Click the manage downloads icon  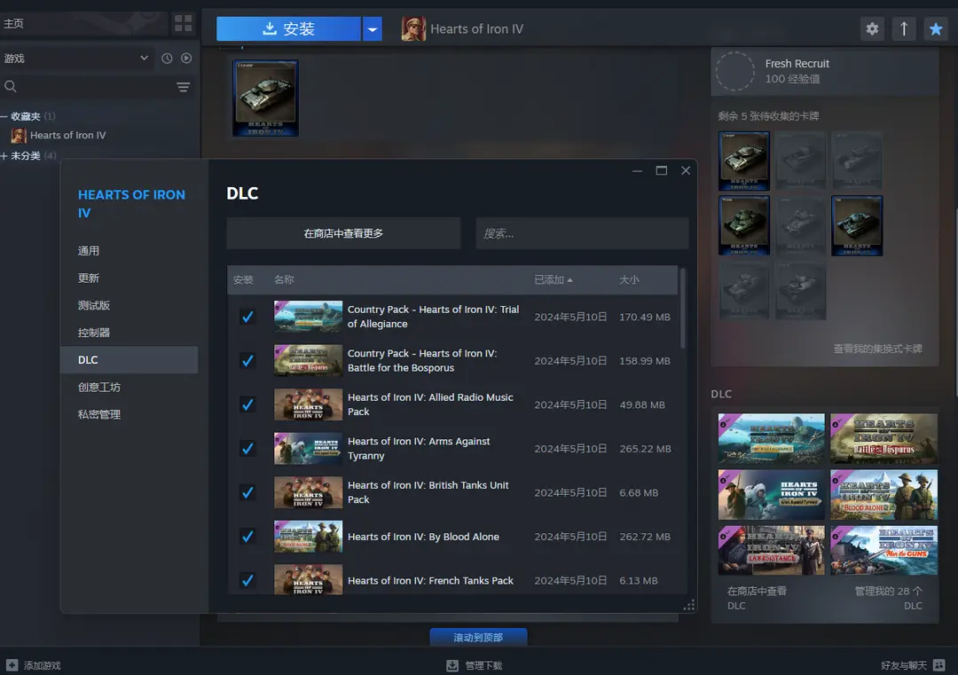[x=452, y=665]
